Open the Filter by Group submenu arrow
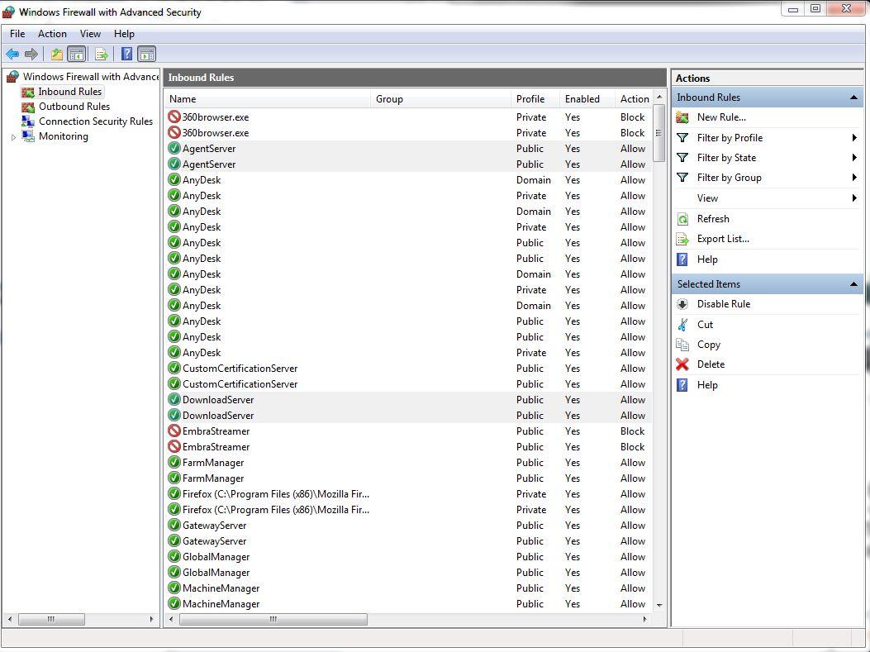Viewport: 870px width, 652px height. pyautogui.click(x=854, y=178)
